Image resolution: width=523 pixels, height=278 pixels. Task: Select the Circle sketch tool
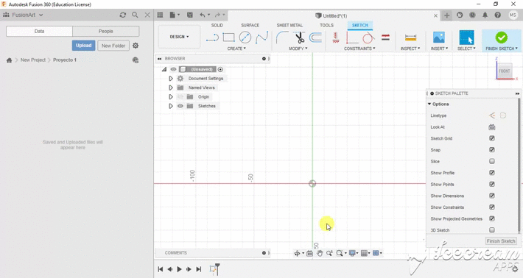click(x=245, y=38)
